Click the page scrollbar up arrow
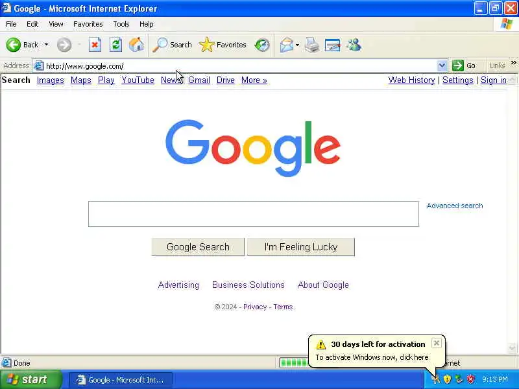The height and width of the screenshot is (389, 519). [512, 79]
